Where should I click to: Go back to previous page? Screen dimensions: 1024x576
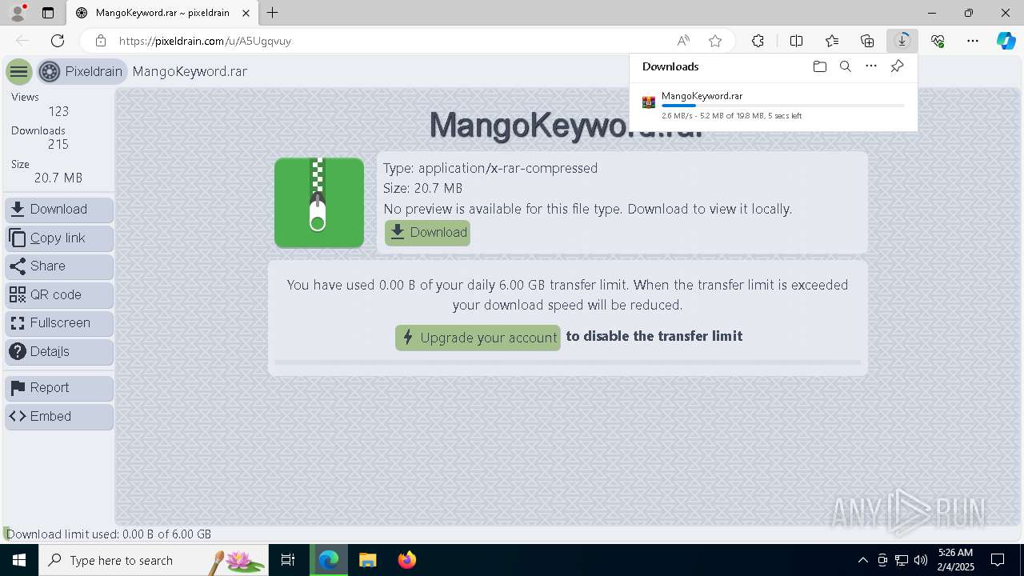22,41
